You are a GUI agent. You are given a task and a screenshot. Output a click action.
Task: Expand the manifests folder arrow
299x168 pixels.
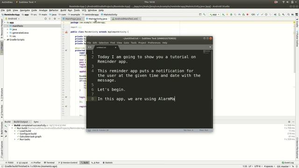coord(7,26)
